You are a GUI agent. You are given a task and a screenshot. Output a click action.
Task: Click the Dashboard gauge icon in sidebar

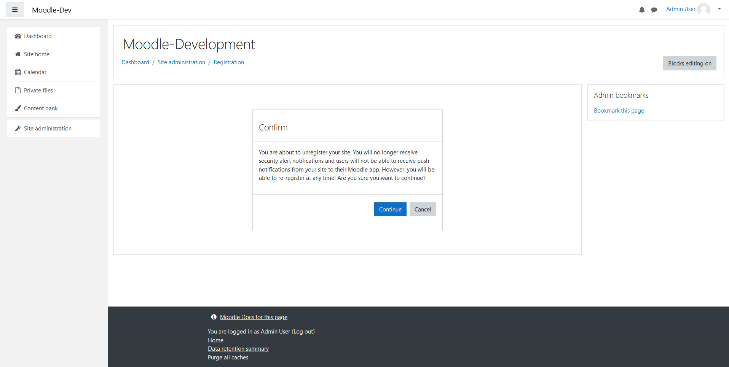18,36
